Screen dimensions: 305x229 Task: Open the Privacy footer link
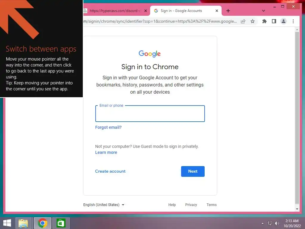click(191, 205)
